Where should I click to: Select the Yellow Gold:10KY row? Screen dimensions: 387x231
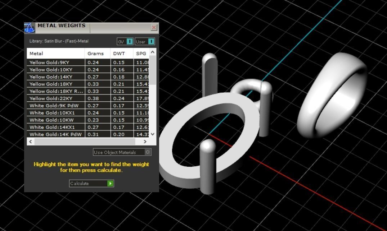click(88, 69)
